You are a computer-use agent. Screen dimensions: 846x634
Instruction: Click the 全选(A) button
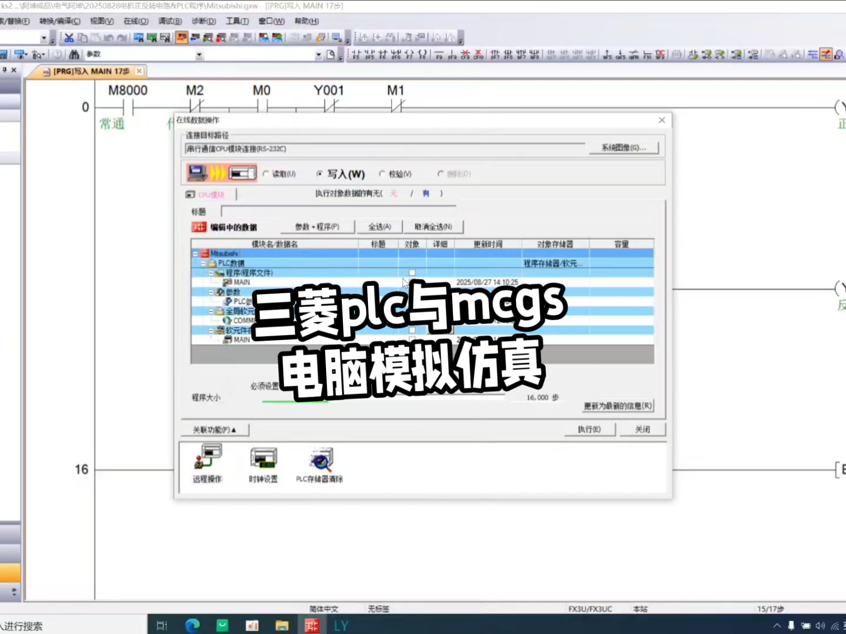click(380, 226)
